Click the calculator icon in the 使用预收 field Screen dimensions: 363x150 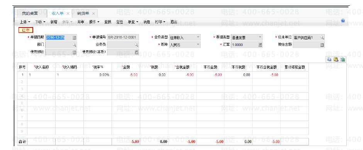tap(74, 52)
